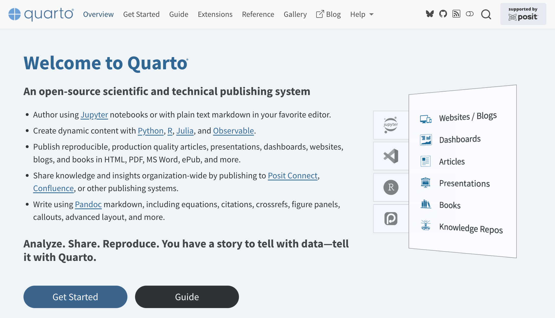Image resolution: width=555 pixels, height=318 pixels.
Task: Click the "Dashboards" label
Action: [x=460, y=139]
